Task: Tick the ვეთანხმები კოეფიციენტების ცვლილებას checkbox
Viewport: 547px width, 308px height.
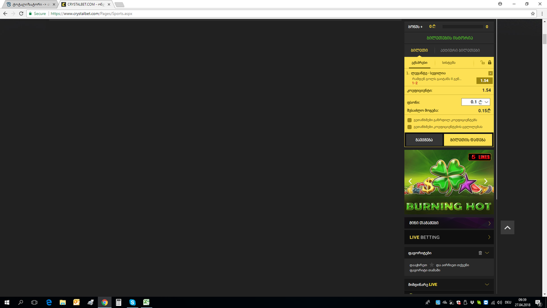Action: [410, 127]
